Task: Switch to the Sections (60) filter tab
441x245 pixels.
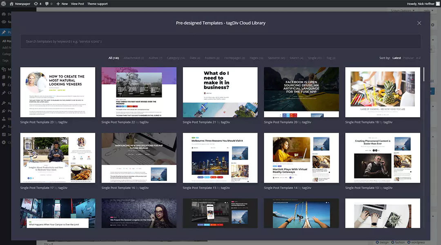Action: point(276,58)
